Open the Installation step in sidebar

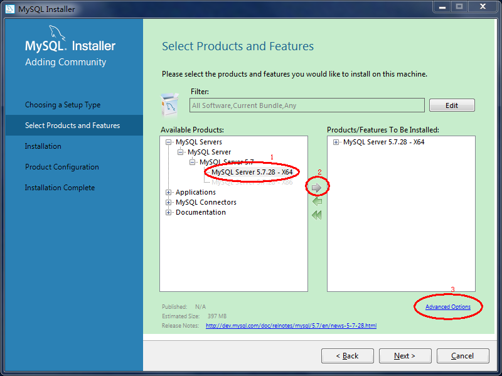(43, 146)
